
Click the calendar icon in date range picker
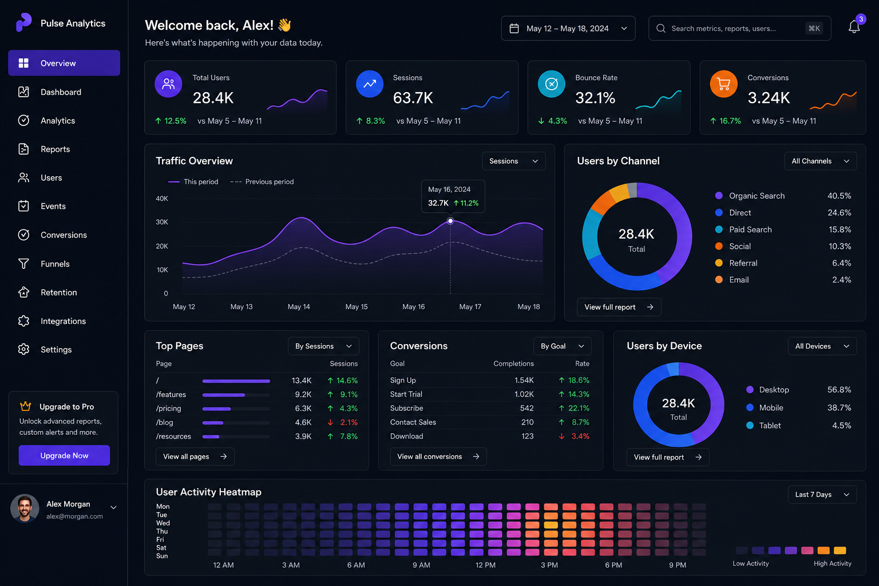coord(514,29)
